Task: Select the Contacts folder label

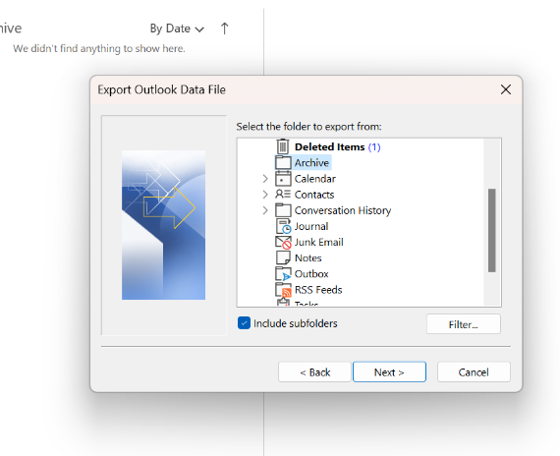Action: tap(314, 195)
